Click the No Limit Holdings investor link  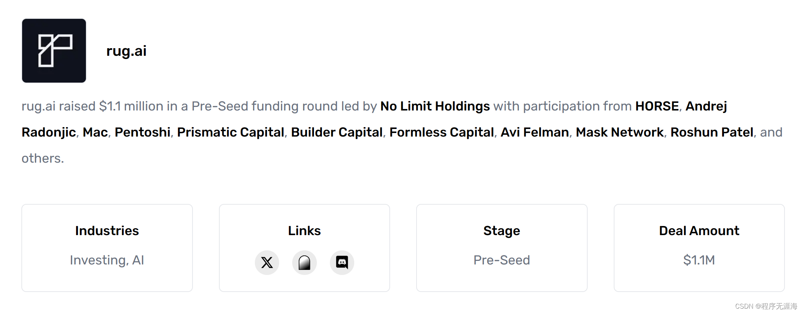[x=435, y=106]
